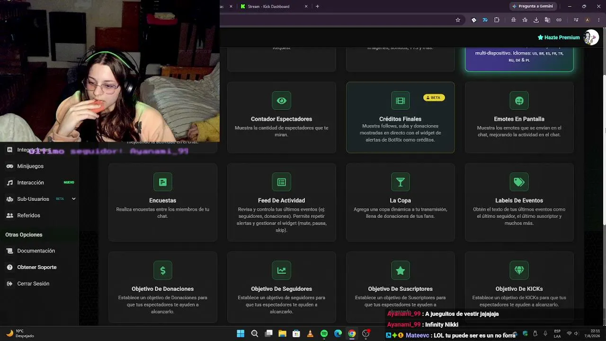Click the diamond icon of Objetivo De KICKs
606x341 pixels.
519,270
